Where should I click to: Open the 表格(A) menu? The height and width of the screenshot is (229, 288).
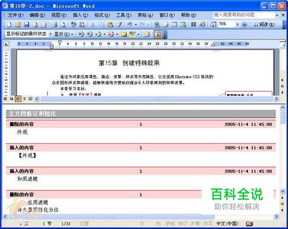(x=145, y=15)
